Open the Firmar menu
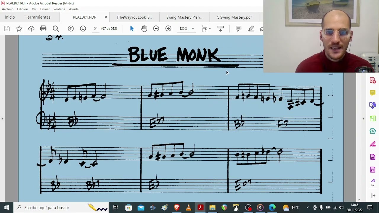Viewport: 379px width, 213px height. click(x=45, y=9)
